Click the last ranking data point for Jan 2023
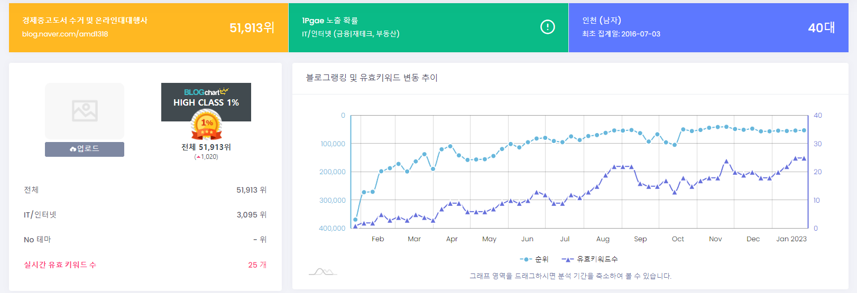The image size is (857, 293). 804,130
